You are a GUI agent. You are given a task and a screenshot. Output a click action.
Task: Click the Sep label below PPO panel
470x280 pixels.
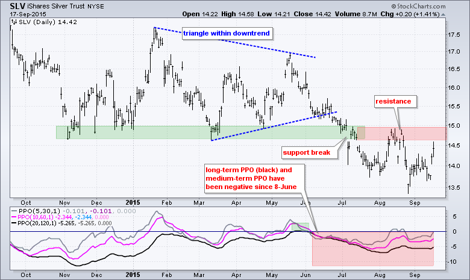coord(415,275)
